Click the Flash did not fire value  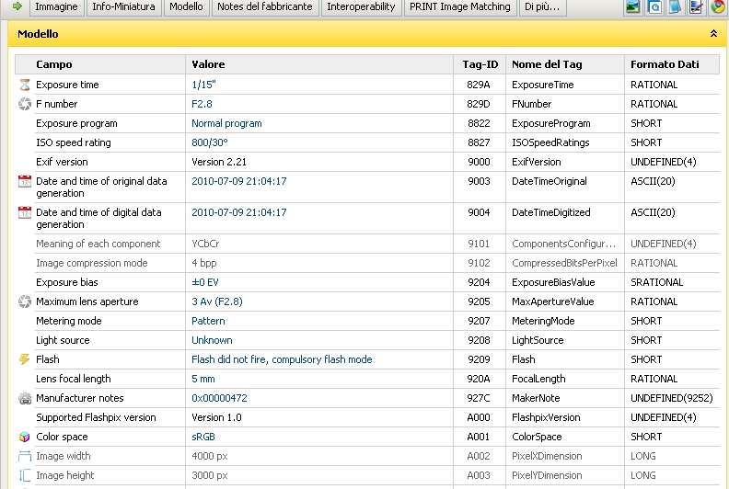282,359
